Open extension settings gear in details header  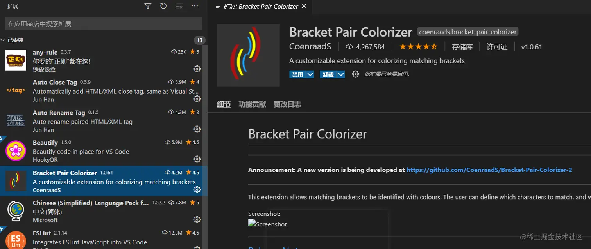coord(355,74)
